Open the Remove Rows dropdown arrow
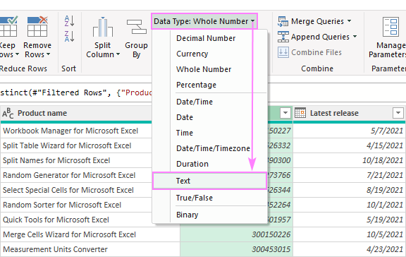Image resolution: width=406 pixels, height=257 pixels. (48, 54)
